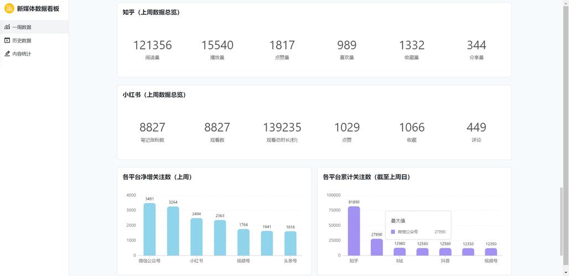Click the 知乎（上周数据总览）card heading
This screenshot has width=569, height=276.
coord(151,12)
